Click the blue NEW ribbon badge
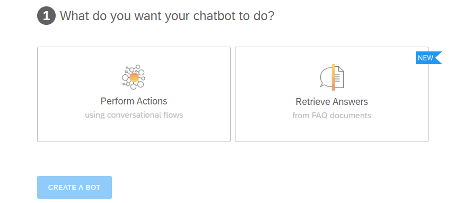The image size is (472, 203). pos(429,58)
